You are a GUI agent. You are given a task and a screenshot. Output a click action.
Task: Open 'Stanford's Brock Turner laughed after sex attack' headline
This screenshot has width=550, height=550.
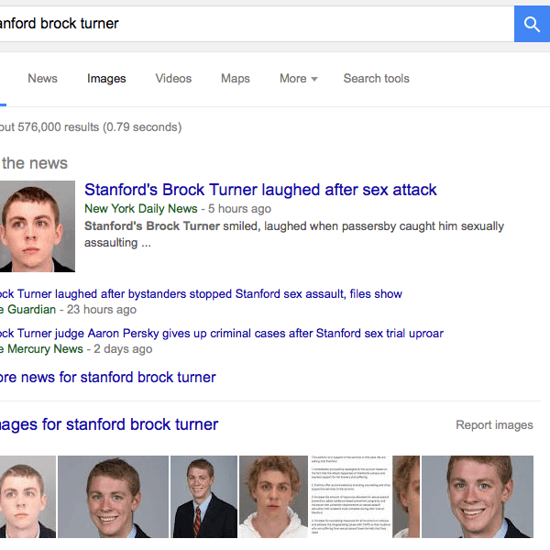point(260,190)
